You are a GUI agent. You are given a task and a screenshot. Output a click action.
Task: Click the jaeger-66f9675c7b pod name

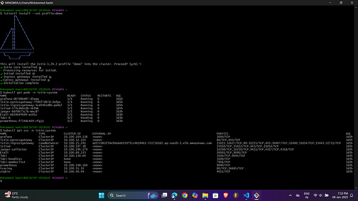(x=19, y=112)
